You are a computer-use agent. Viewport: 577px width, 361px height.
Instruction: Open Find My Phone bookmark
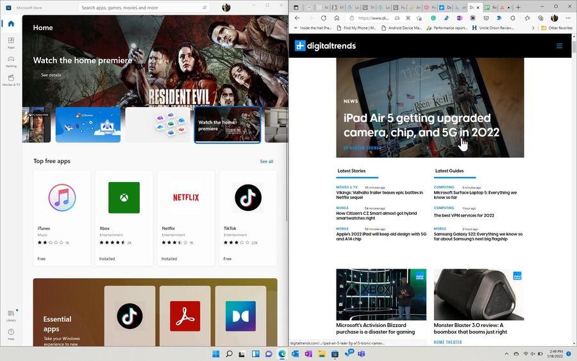point(356,28)
